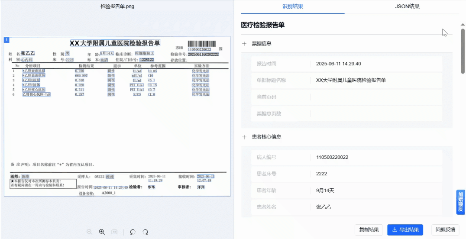Click unit mIU/ml in row 2

tap(137, 75)
